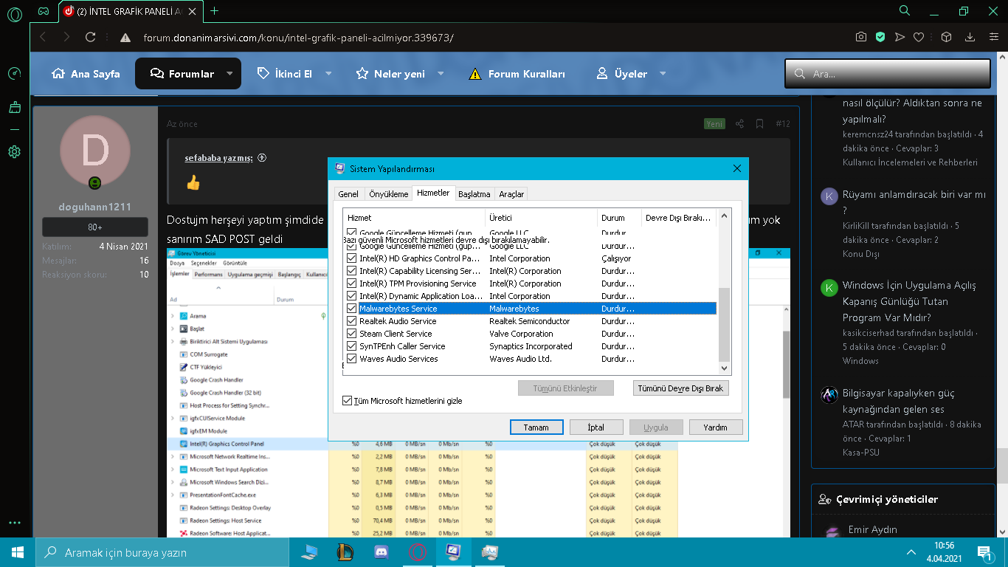Switch to the Başlatma tab
Screen dimensions: 1008x567
(x=474, y=194)
